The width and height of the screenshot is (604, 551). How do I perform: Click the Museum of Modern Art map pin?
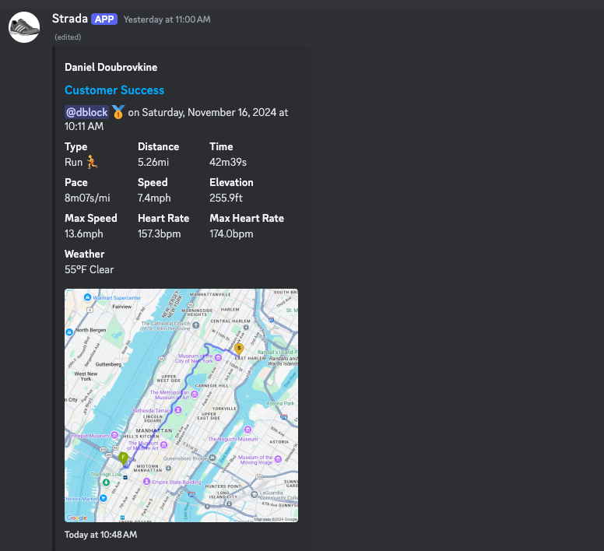pyautogui.click(x=163, y=444)
